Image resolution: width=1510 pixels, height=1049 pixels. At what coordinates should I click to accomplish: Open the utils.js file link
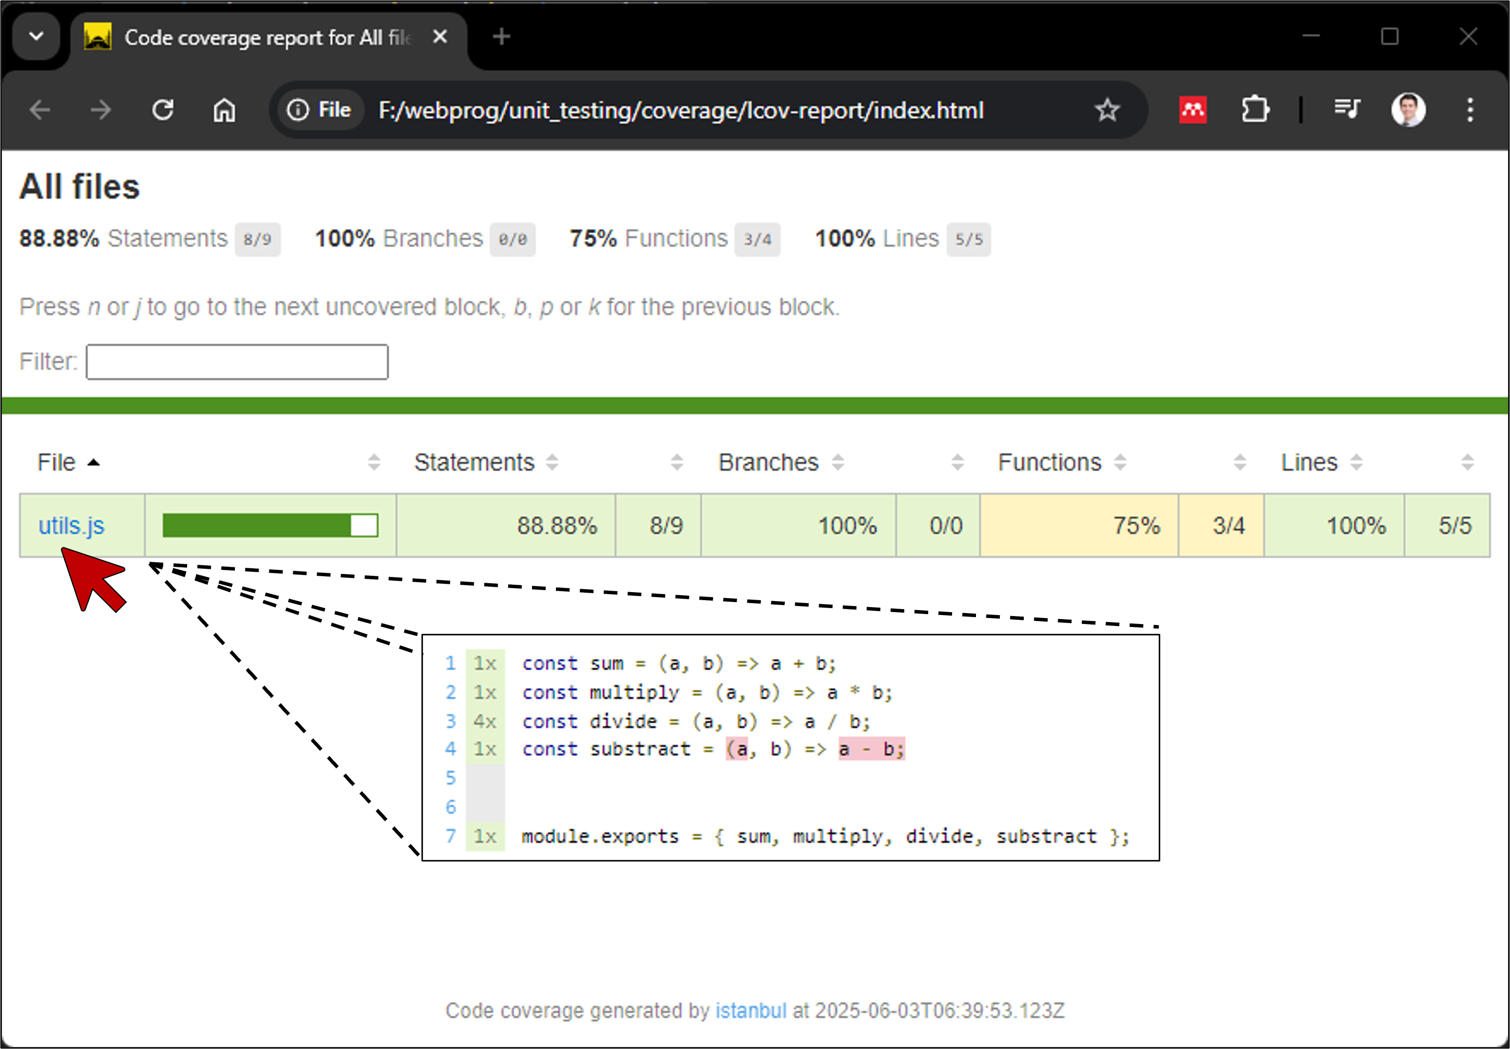coord(71,526)
